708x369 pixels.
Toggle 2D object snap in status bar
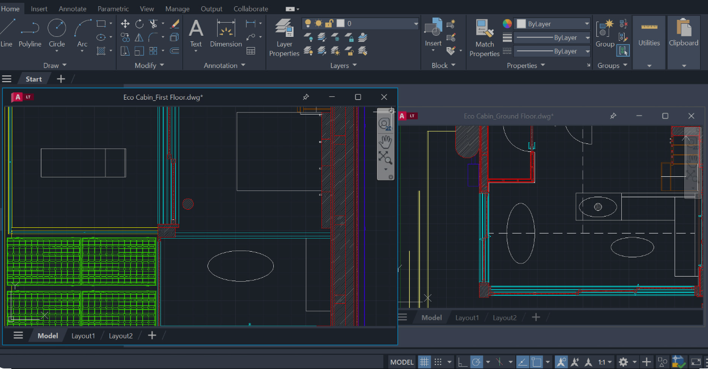(536, 362)
